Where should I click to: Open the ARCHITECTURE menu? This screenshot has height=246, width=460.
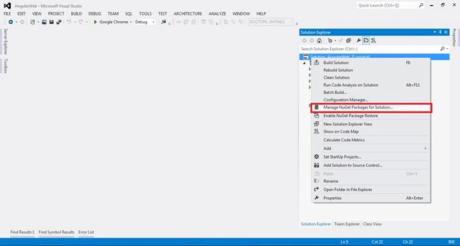coord(188,13)
